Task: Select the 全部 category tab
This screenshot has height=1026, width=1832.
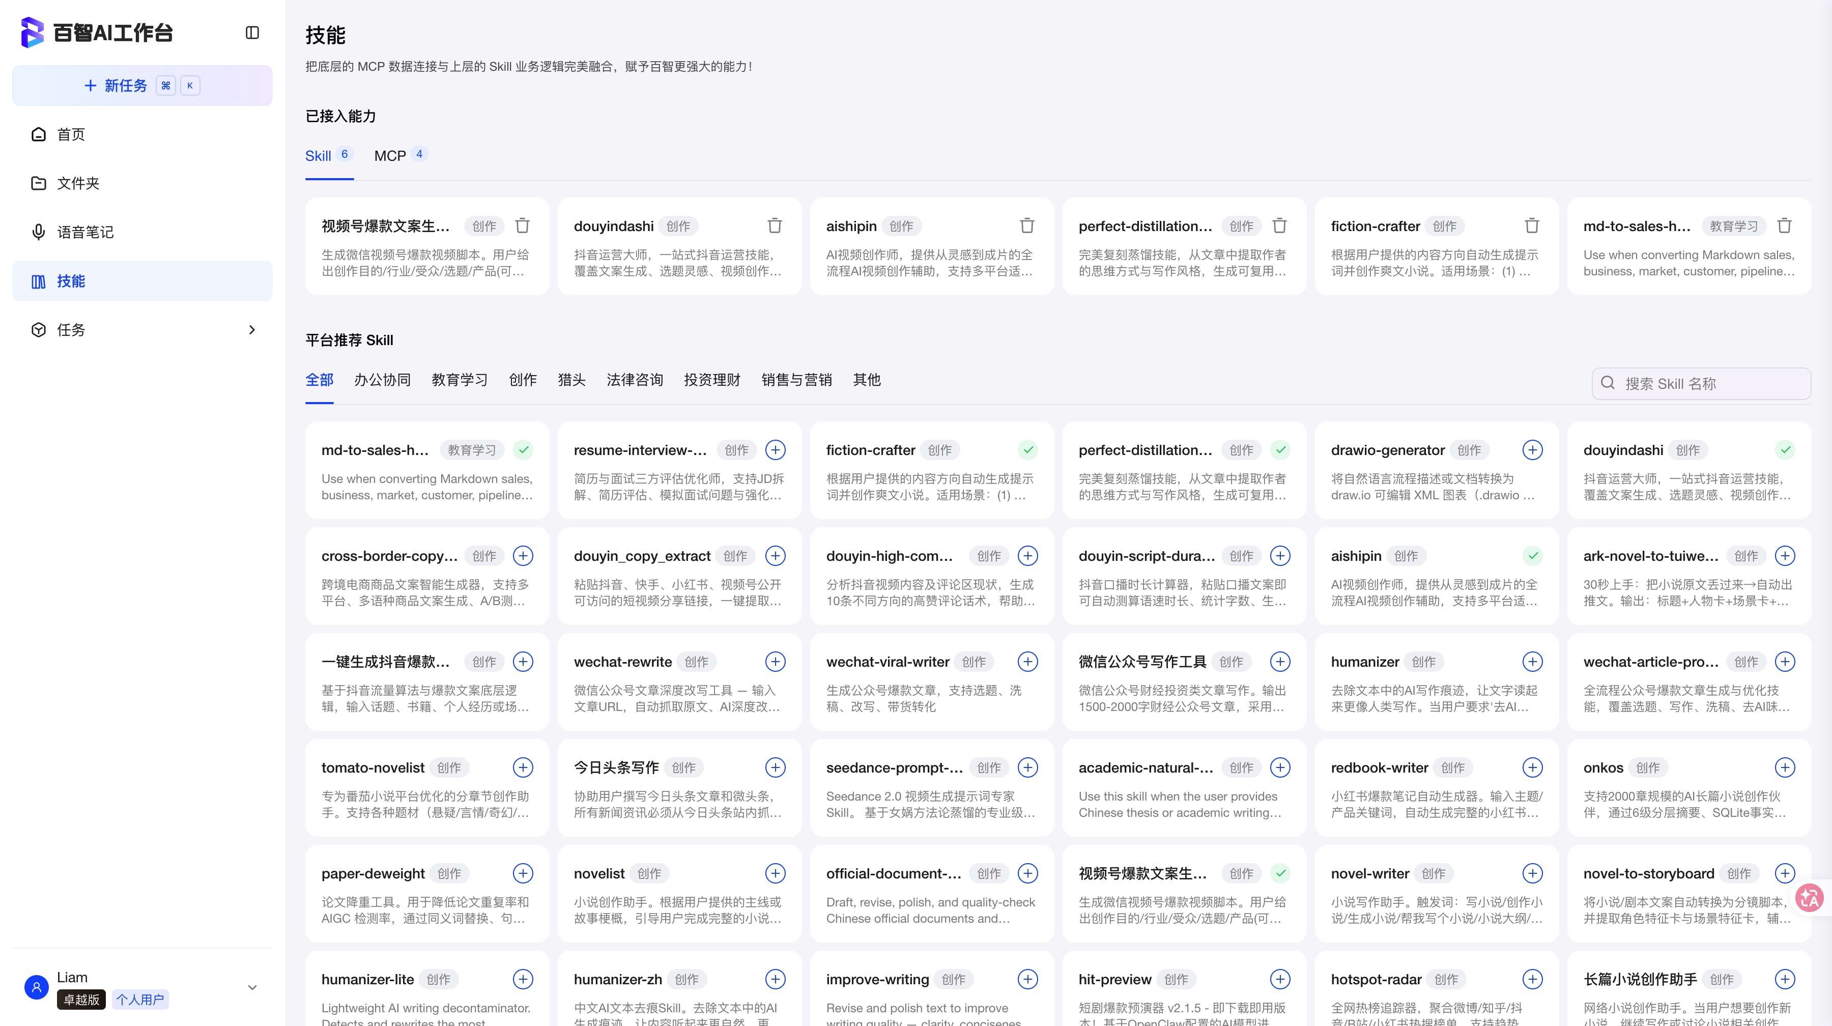Action: [319, 380]
